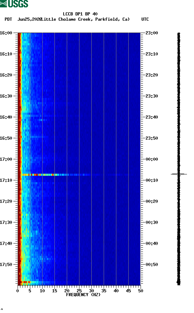Image resolution: width=194 pixels, height=313 pixels.
Task: Click the '00:40' UTC time label
Action: [x=152, y=243]
